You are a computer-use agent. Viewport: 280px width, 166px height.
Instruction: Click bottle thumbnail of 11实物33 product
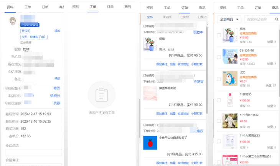pos(230,100)
